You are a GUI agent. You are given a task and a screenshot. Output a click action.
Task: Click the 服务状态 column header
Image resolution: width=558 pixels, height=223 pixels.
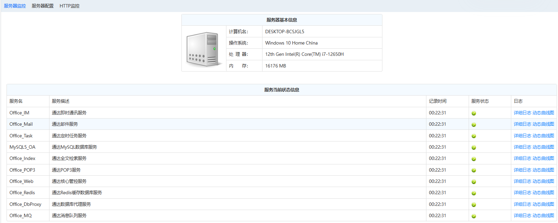point(480,101)
